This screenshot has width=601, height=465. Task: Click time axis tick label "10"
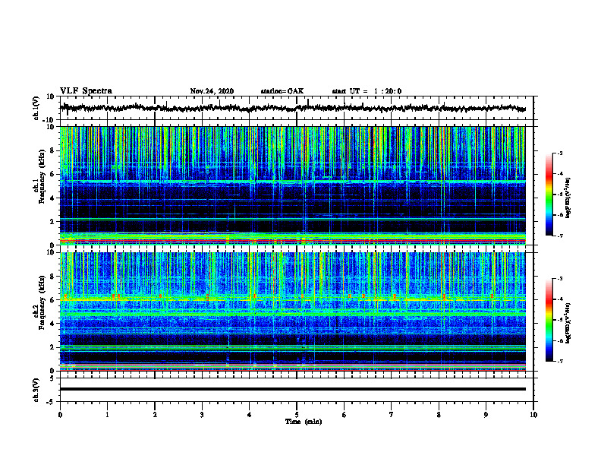[x=533, y=415]
